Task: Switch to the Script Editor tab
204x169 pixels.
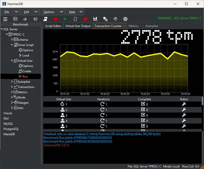Action: pos(53,26)
